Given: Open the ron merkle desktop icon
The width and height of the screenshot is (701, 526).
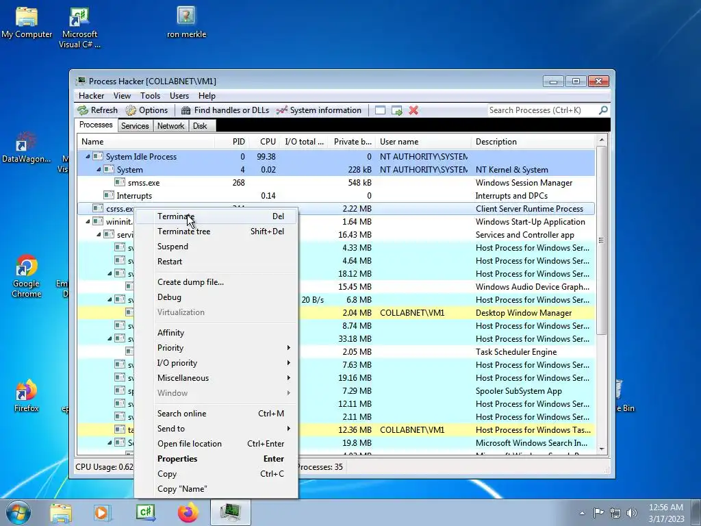Looking at the screenshot, I should coord(186,23).
